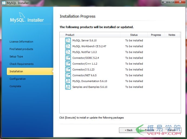Select the Connector/C++ 1.1.2 text
The height and width of the screenshot is (139, 187).
pyautogui.click(x=85, y=64)
